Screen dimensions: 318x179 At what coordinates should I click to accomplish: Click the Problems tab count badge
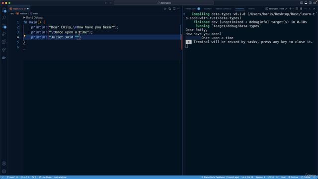pos(199,9)
